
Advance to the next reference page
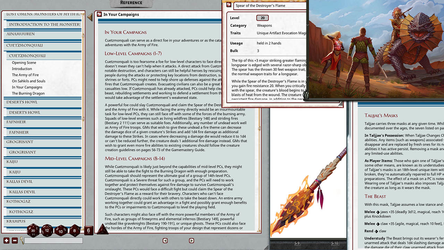(191, 240)
